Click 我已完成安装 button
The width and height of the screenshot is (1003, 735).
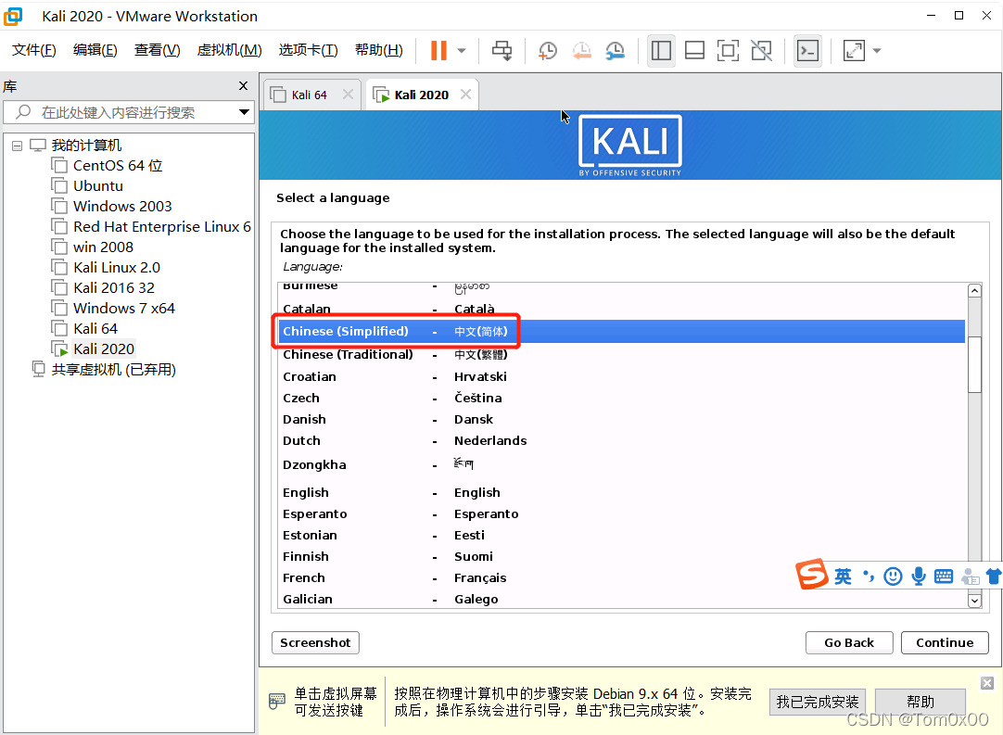(x=818, y=703)
